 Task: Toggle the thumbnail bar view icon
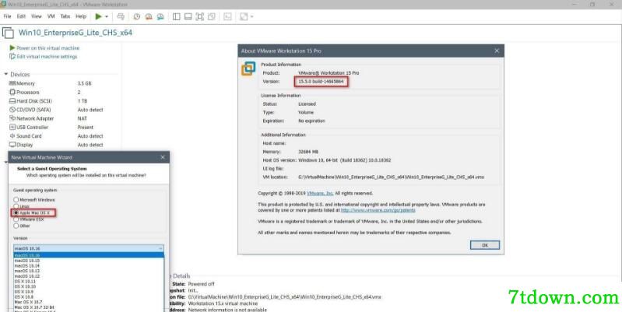click(x=188, y=16)
